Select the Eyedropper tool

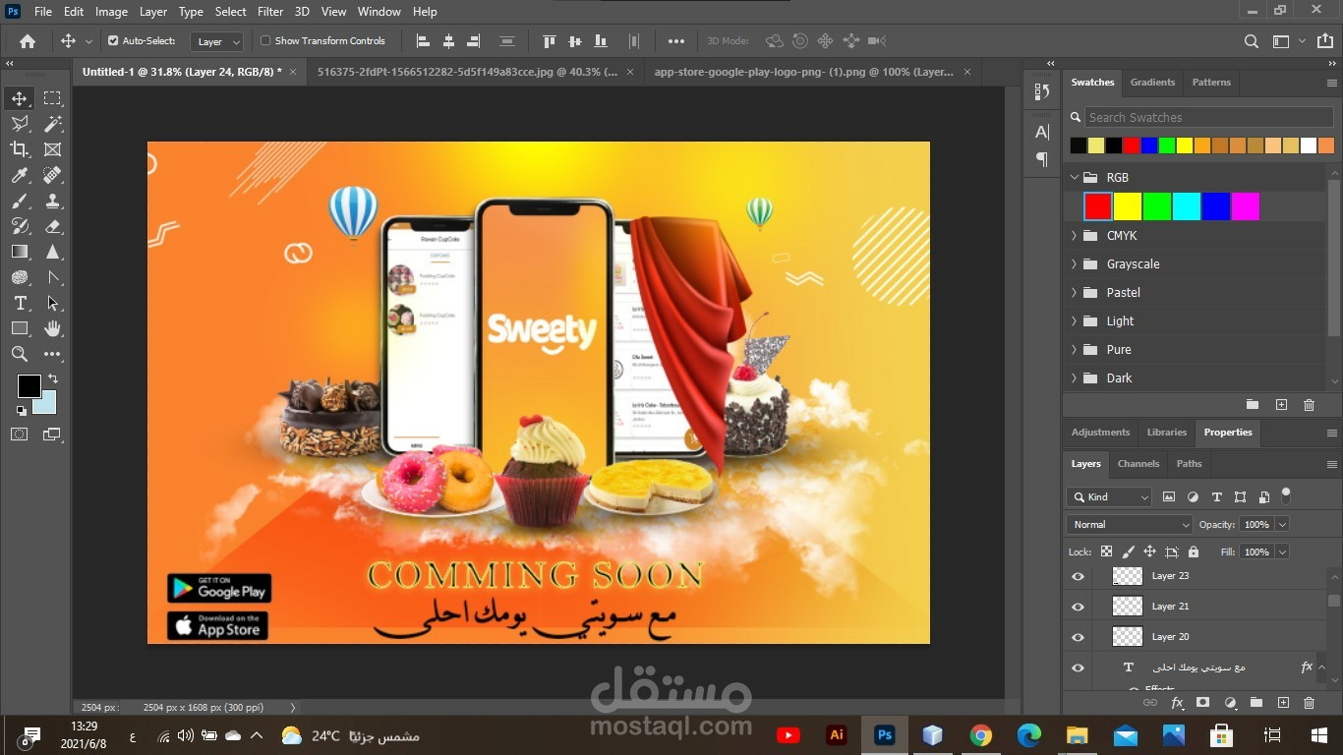point(20,175)
